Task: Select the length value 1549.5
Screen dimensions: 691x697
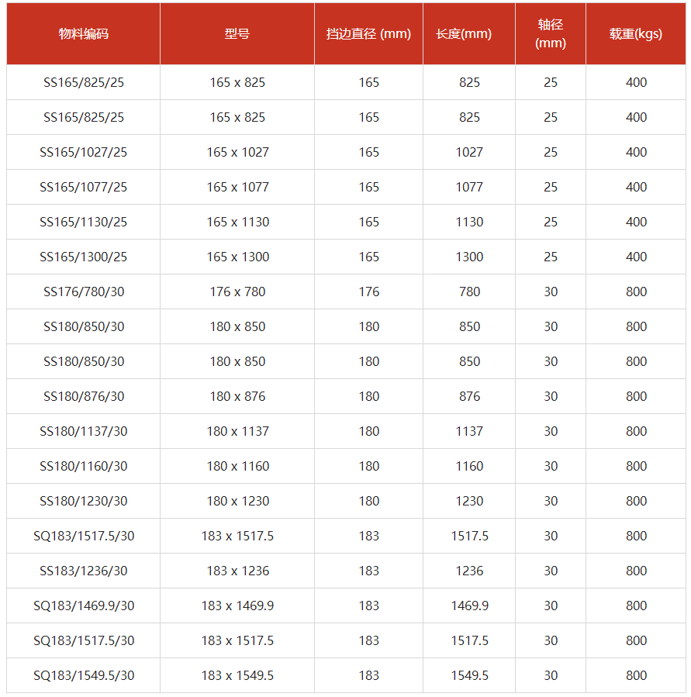Action: point(469,675)
